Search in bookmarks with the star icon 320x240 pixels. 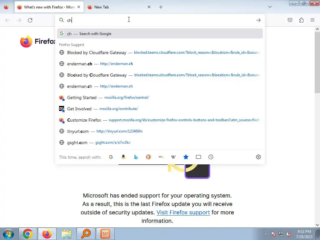tap(186, 157)
